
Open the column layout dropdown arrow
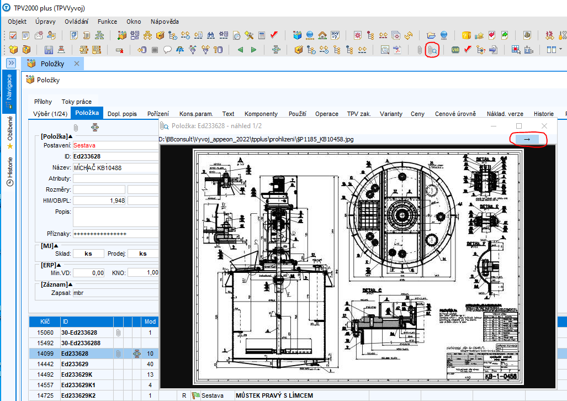pyautogui.click(x=561, y=50)
